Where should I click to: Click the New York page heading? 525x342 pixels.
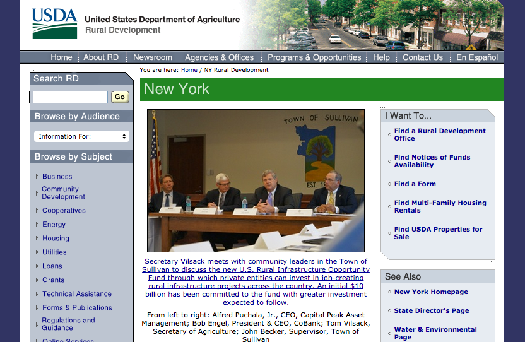pyautogui.click(x=177, y=89)
